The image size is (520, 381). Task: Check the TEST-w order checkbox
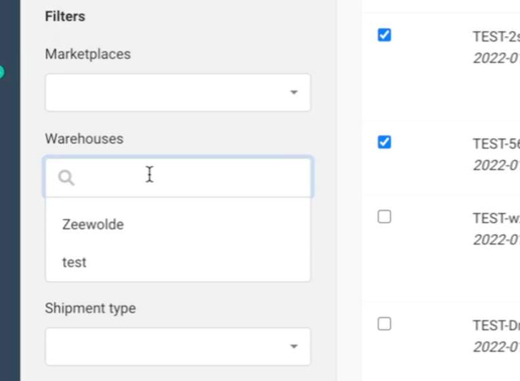[385, 217]
